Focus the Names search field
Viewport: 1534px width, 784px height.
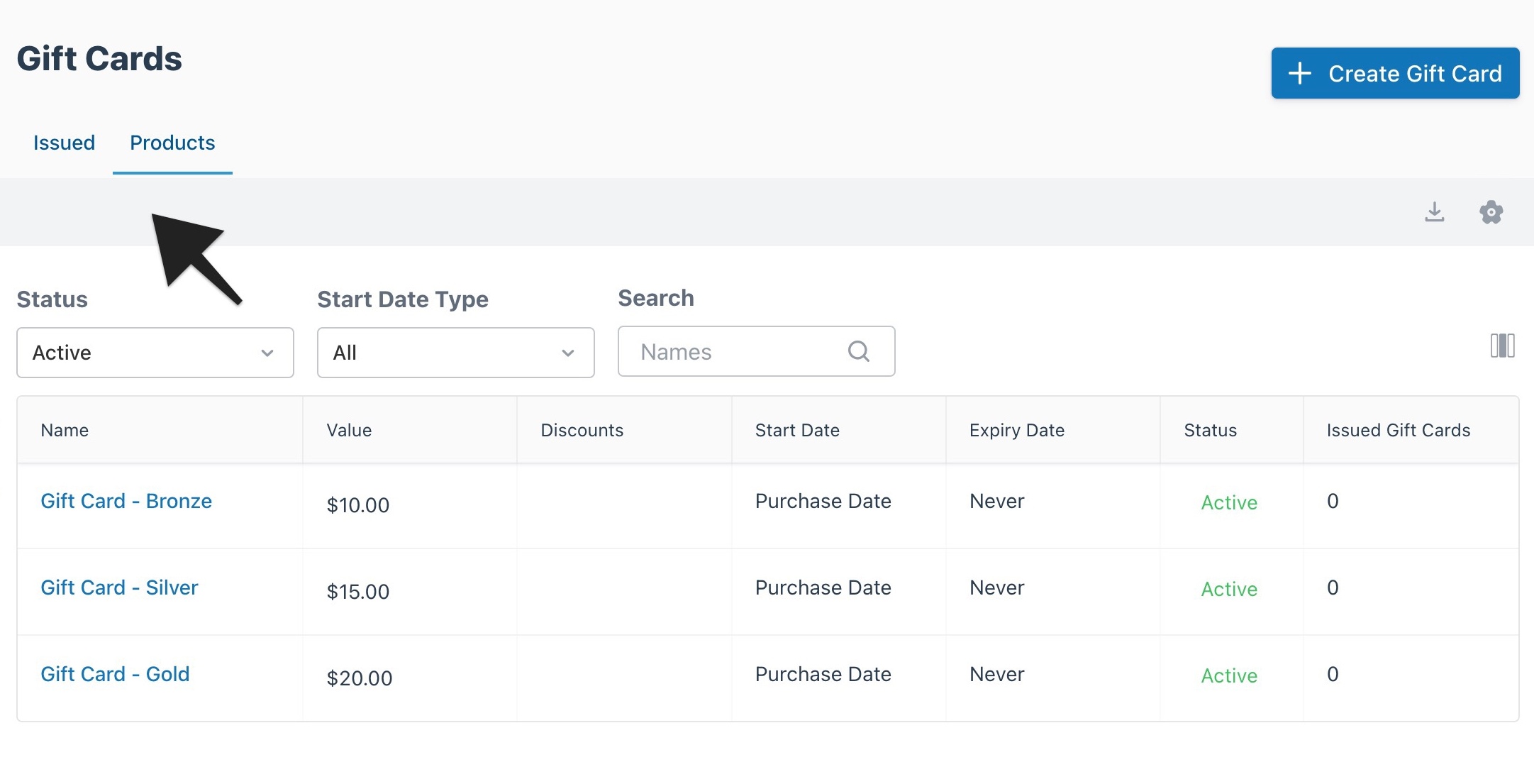point(757,351)
